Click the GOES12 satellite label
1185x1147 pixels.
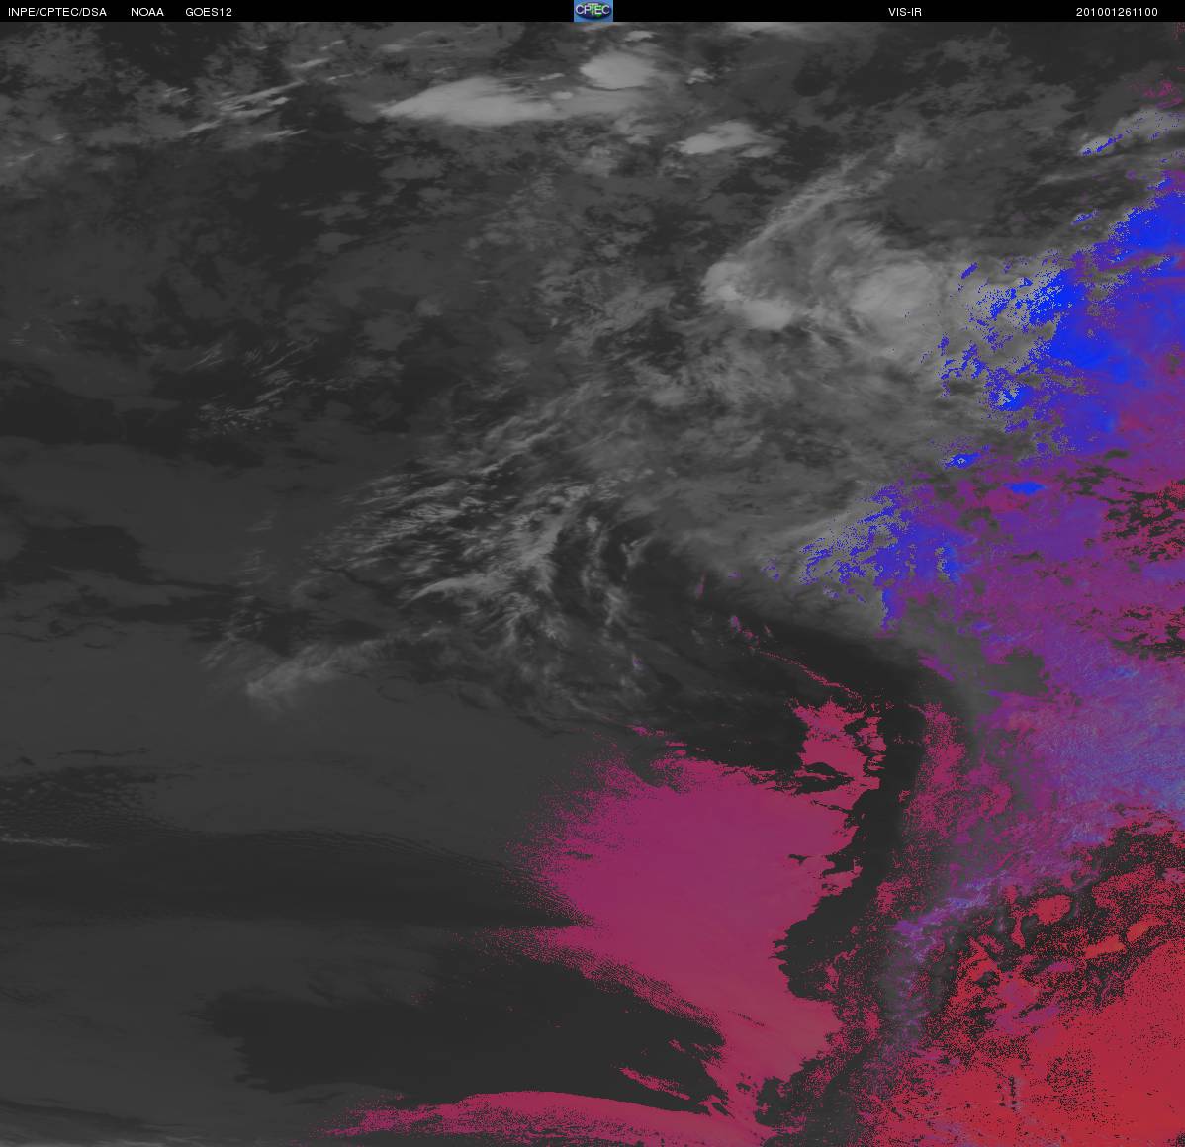[209, 12]
